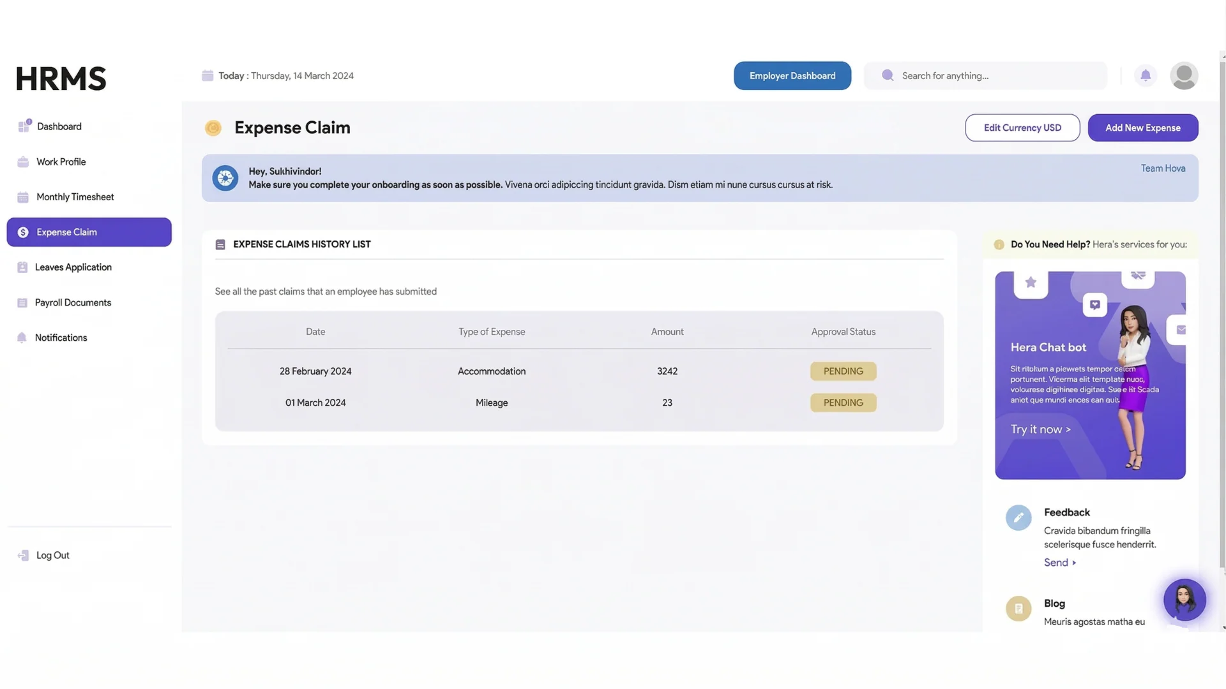1226x689 pixels.
Task: Click the Expense Claim dollar icon
Action: tap(23, 232)
